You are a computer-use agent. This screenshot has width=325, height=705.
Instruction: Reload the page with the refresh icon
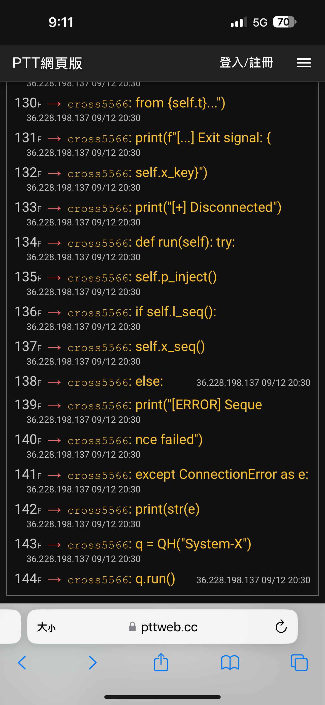[281, 626]
